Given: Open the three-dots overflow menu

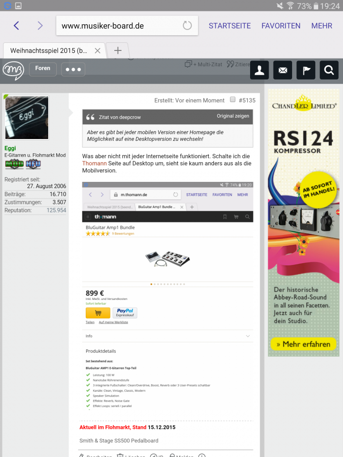Looking at the screenshot, I should click(x=73, y=70).
